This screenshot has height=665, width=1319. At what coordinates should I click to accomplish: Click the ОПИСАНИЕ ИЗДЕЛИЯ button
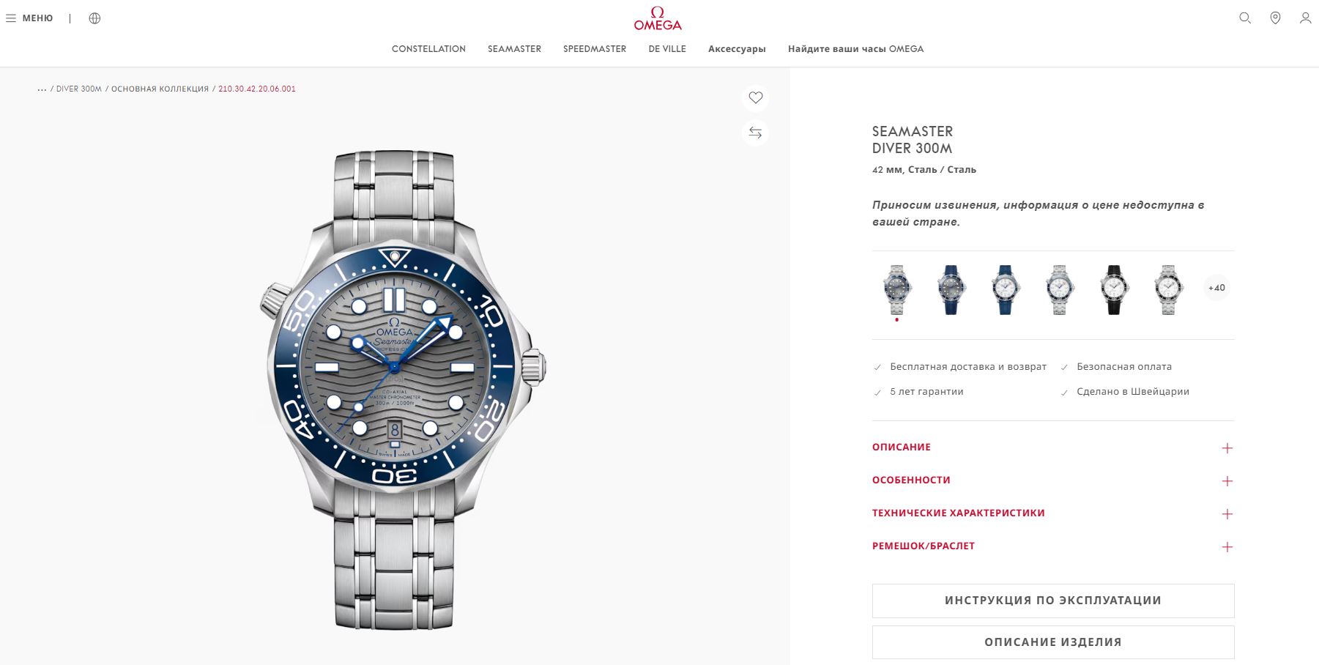pos(1053,642)
